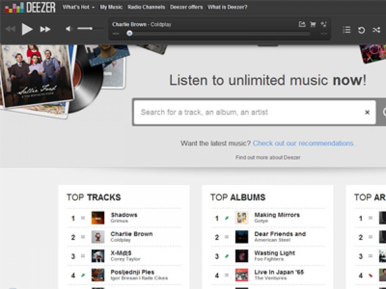Open artist American Steel
The image size is (386, 289).
pos(272,240)
